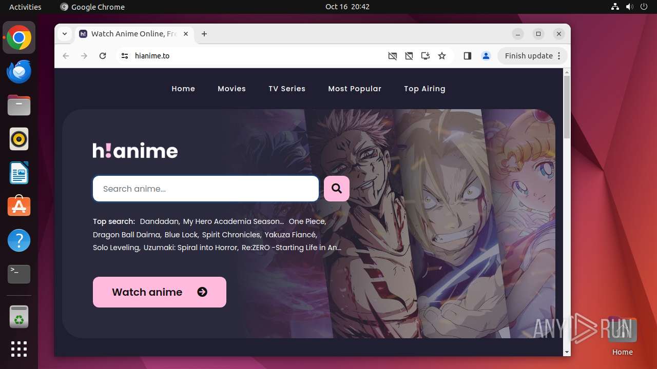The height and width of the screenshot is (369, 657).
Task: Select the Watch Anime Online tab
Action: 133,34
